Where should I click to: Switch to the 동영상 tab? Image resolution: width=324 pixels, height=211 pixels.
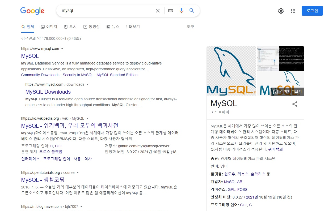(x=92, y=27)
